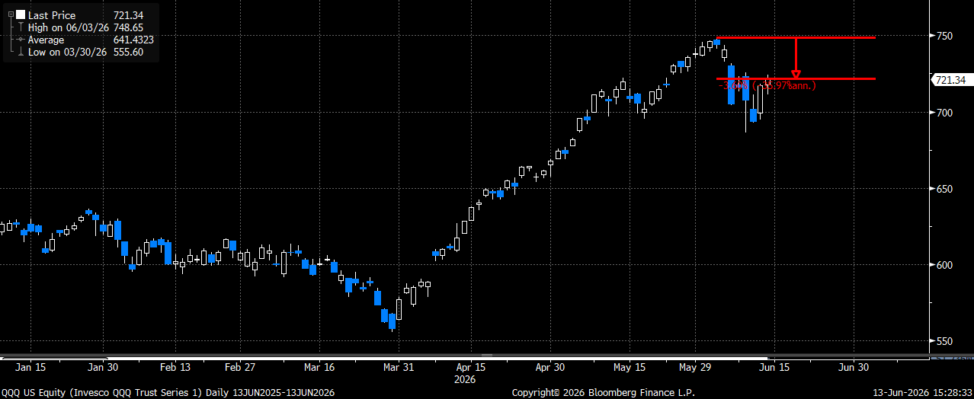The image size is (974, 399).
Task: Click the 750 price axis label
Action: (944, 36)
